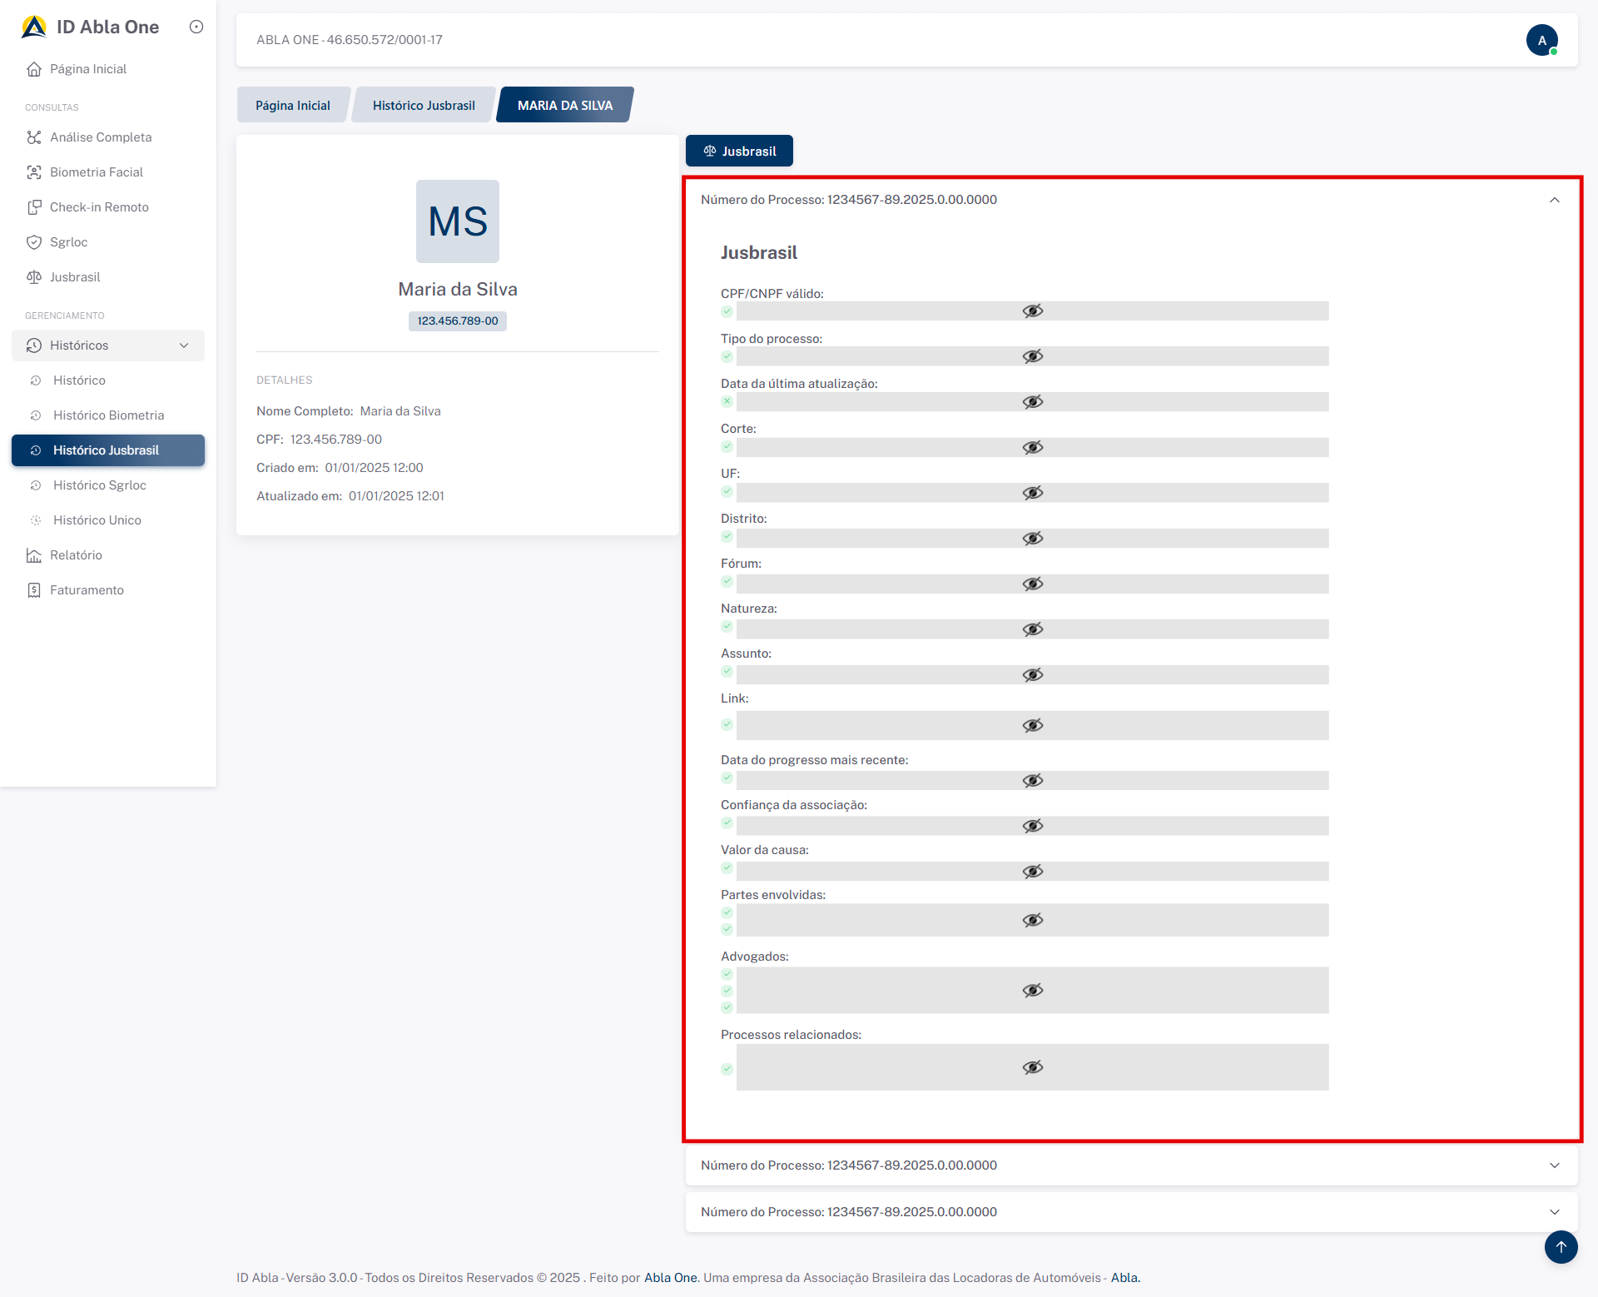
Task: Open the Sgrloc shield menu item
Action: [x=68, y=242]
